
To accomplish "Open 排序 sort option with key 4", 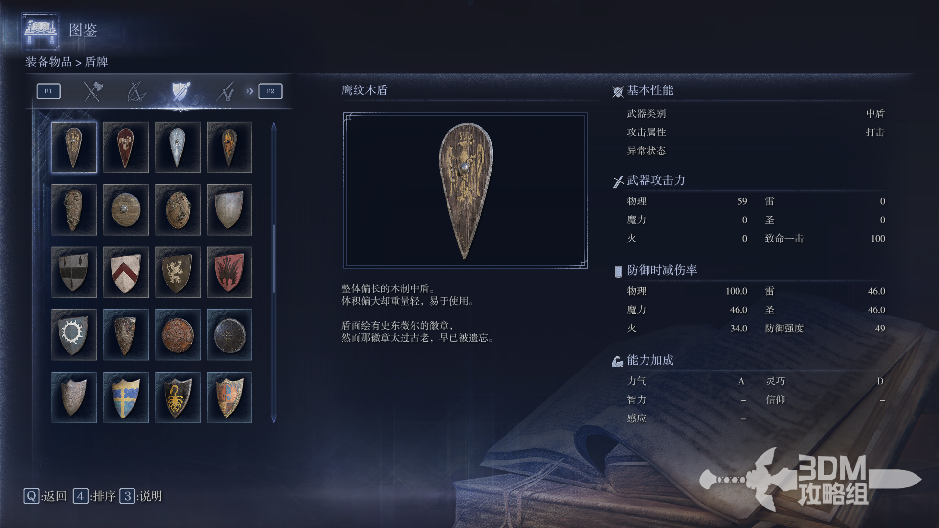I will coord(94,496).
